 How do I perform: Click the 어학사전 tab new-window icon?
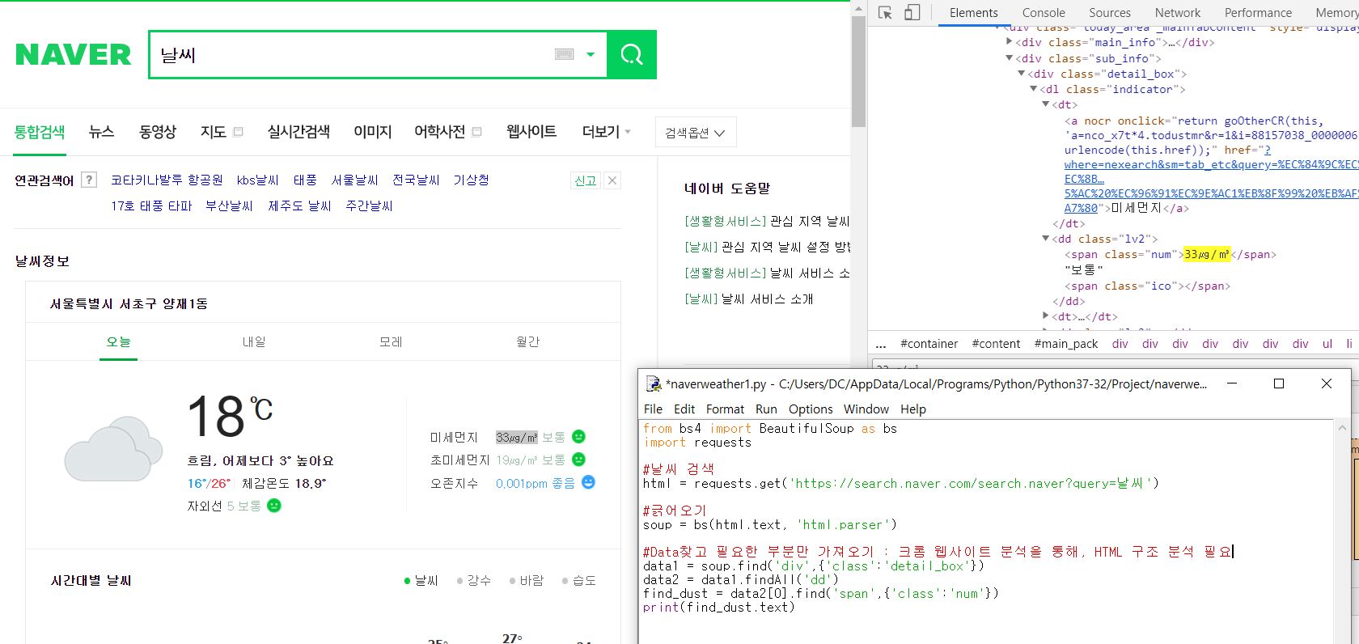[x=476, y=132]
